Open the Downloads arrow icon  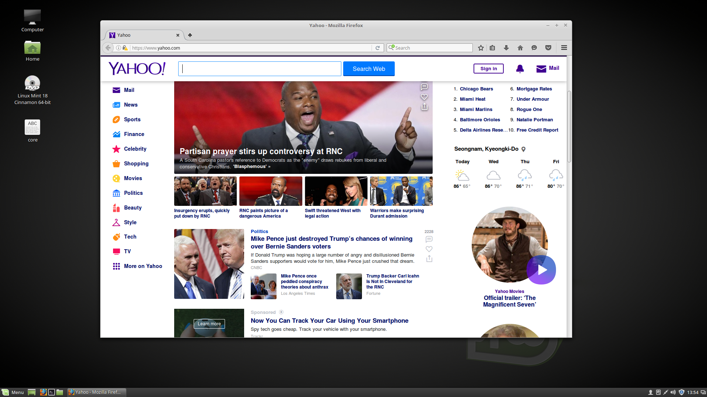click(506, 48)
